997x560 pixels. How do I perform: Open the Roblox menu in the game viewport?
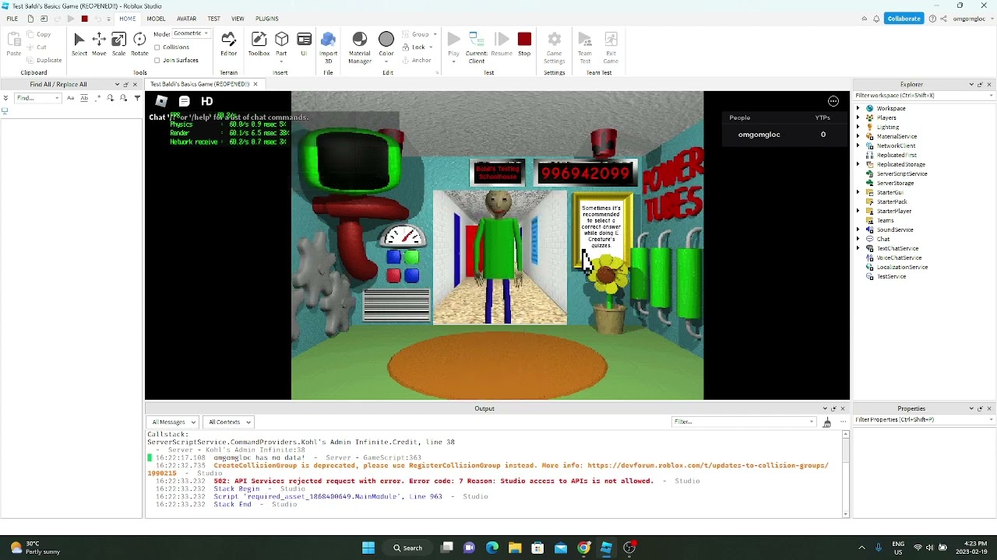tap(161, 101)
